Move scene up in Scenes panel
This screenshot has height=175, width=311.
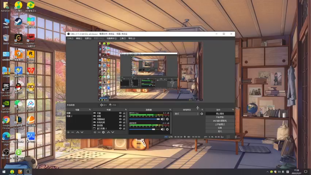click(x=78, y=132)
